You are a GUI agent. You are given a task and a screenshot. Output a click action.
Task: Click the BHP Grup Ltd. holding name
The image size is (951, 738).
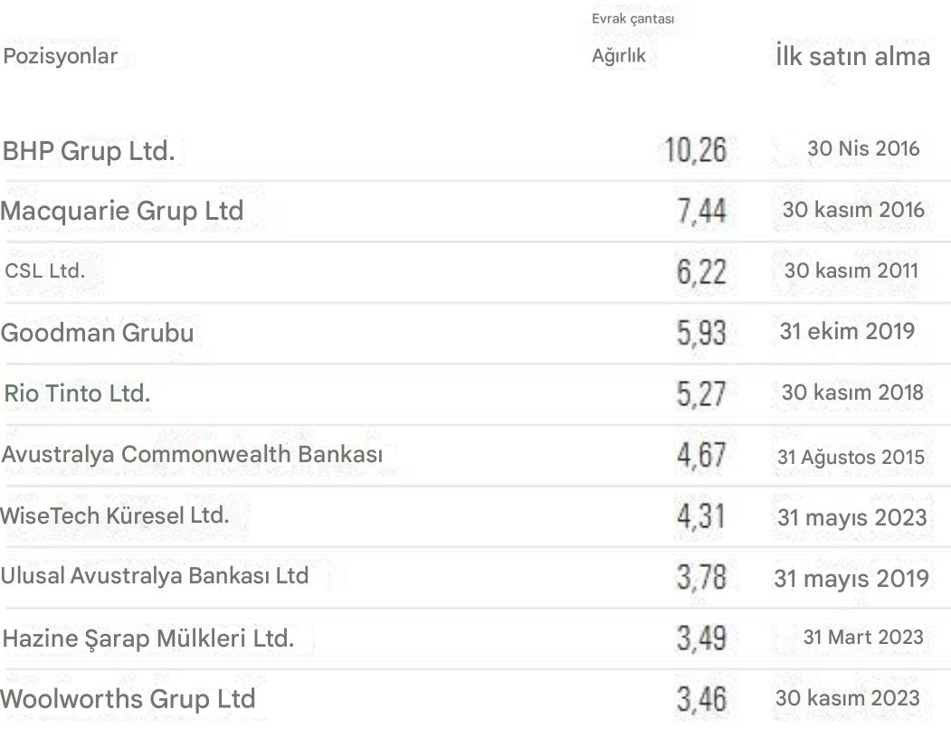click(89, 151)
